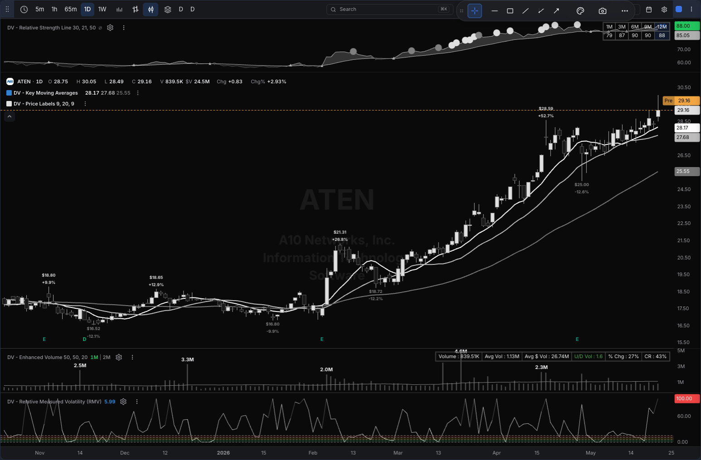Open Relative Strength Line settings gear
This screenshot has width=701, height=460.
pos(110,28)
